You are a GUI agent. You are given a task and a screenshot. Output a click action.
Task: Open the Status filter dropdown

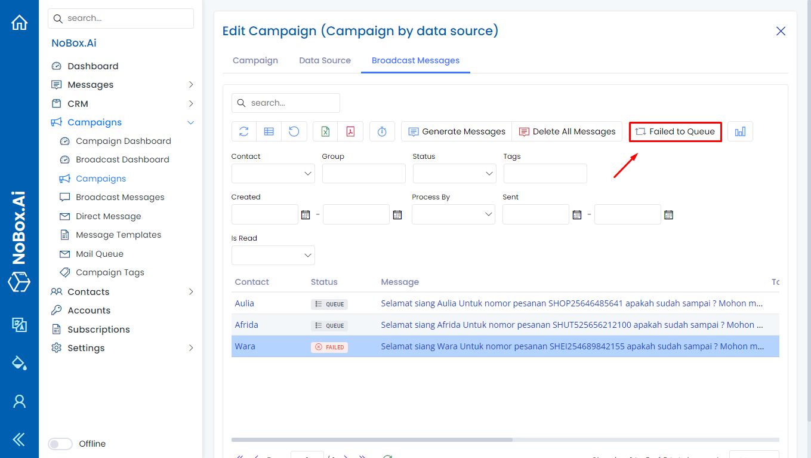click(454, 174)
